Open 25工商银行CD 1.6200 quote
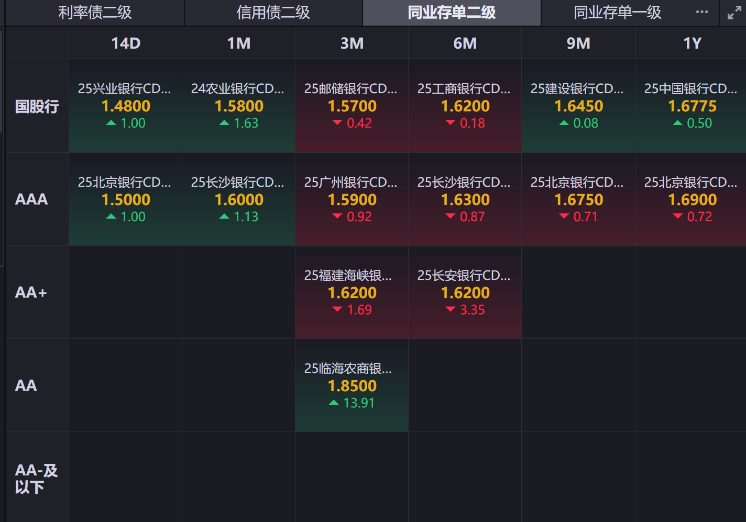The image size is (746, 522). tap(465, 106)
